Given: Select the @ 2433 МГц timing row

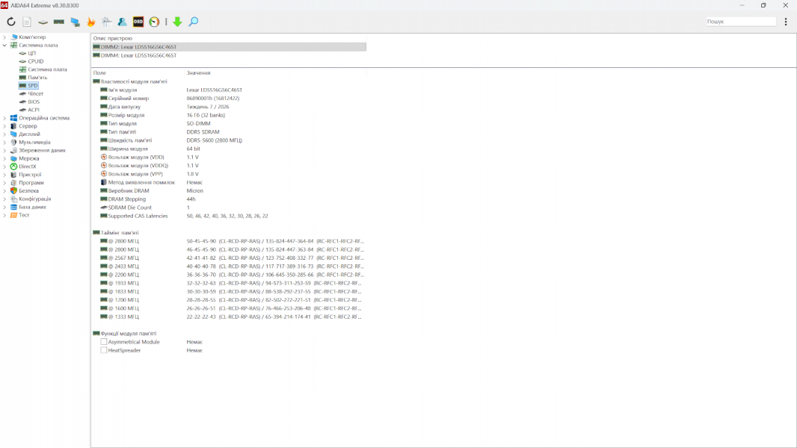Looking at the screenshot, I should click(x=229, y=267).
